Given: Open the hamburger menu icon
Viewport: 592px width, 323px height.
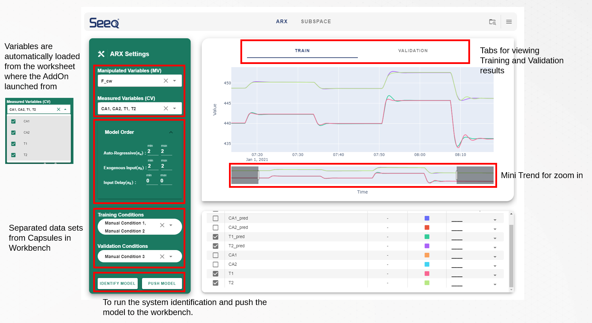Looking at the screenshot, I should (509, 22).
